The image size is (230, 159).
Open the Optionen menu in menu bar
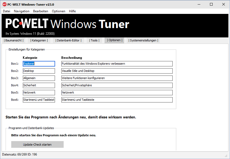point(59,11)
